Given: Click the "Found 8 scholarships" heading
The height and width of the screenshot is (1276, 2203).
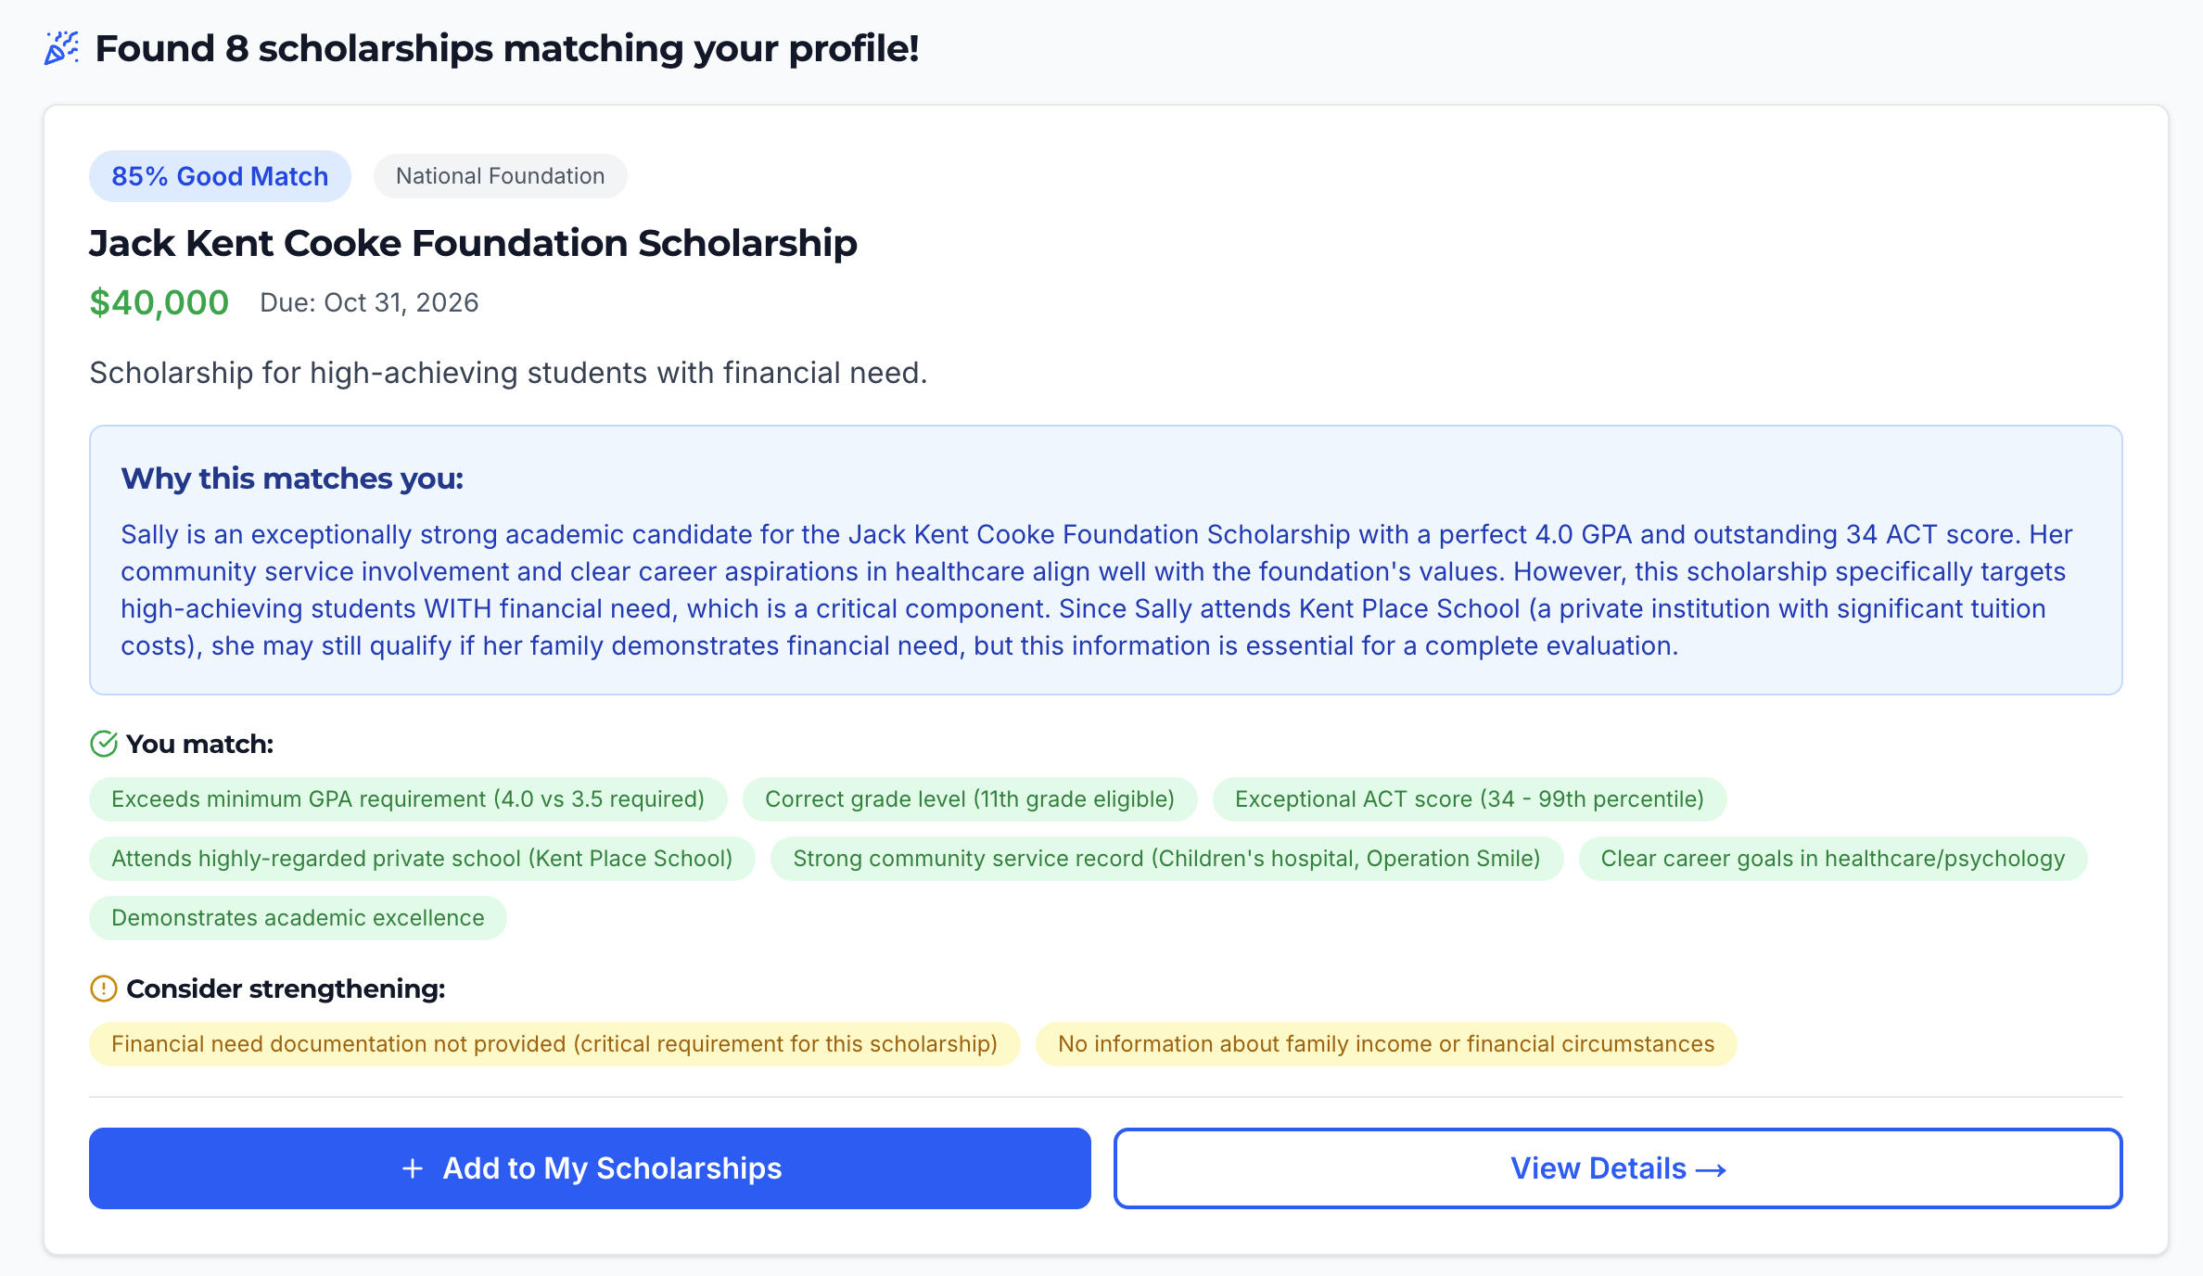Looking at the screenshot, I should click(x=507, y=48).
